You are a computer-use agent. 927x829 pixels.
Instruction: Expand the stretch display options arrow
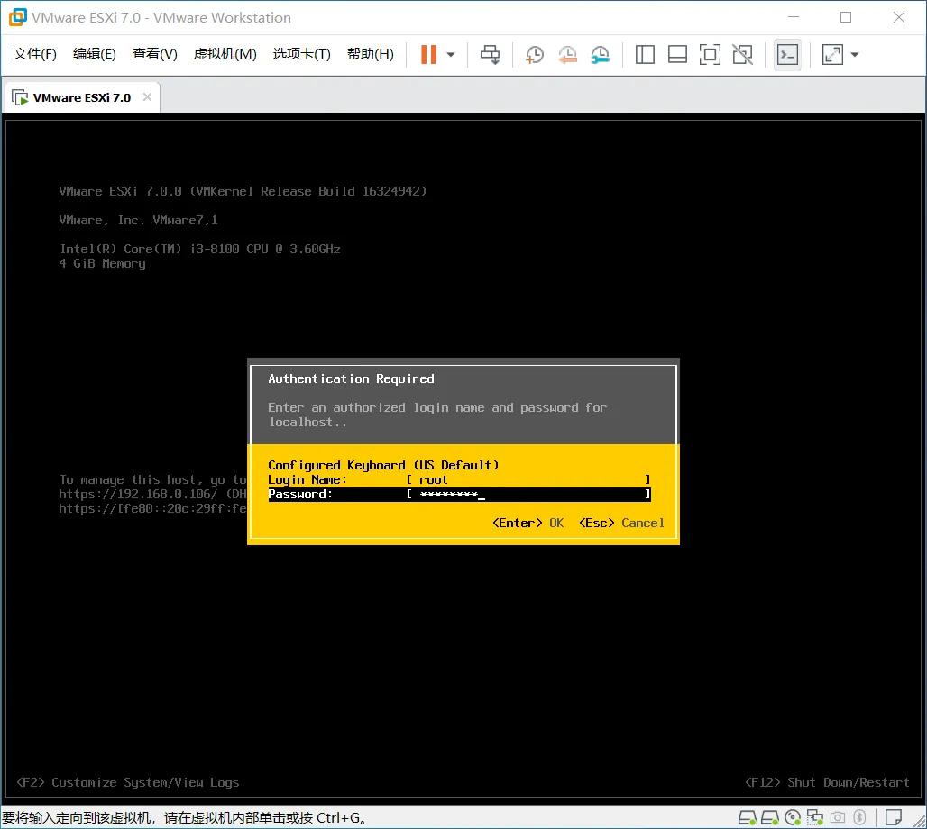(x=855, y=55)
